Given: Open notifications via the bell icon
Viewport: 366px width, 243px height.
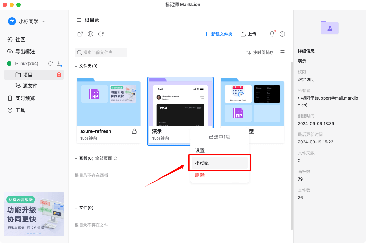Looking at the screenshot, I should point(271,34).
